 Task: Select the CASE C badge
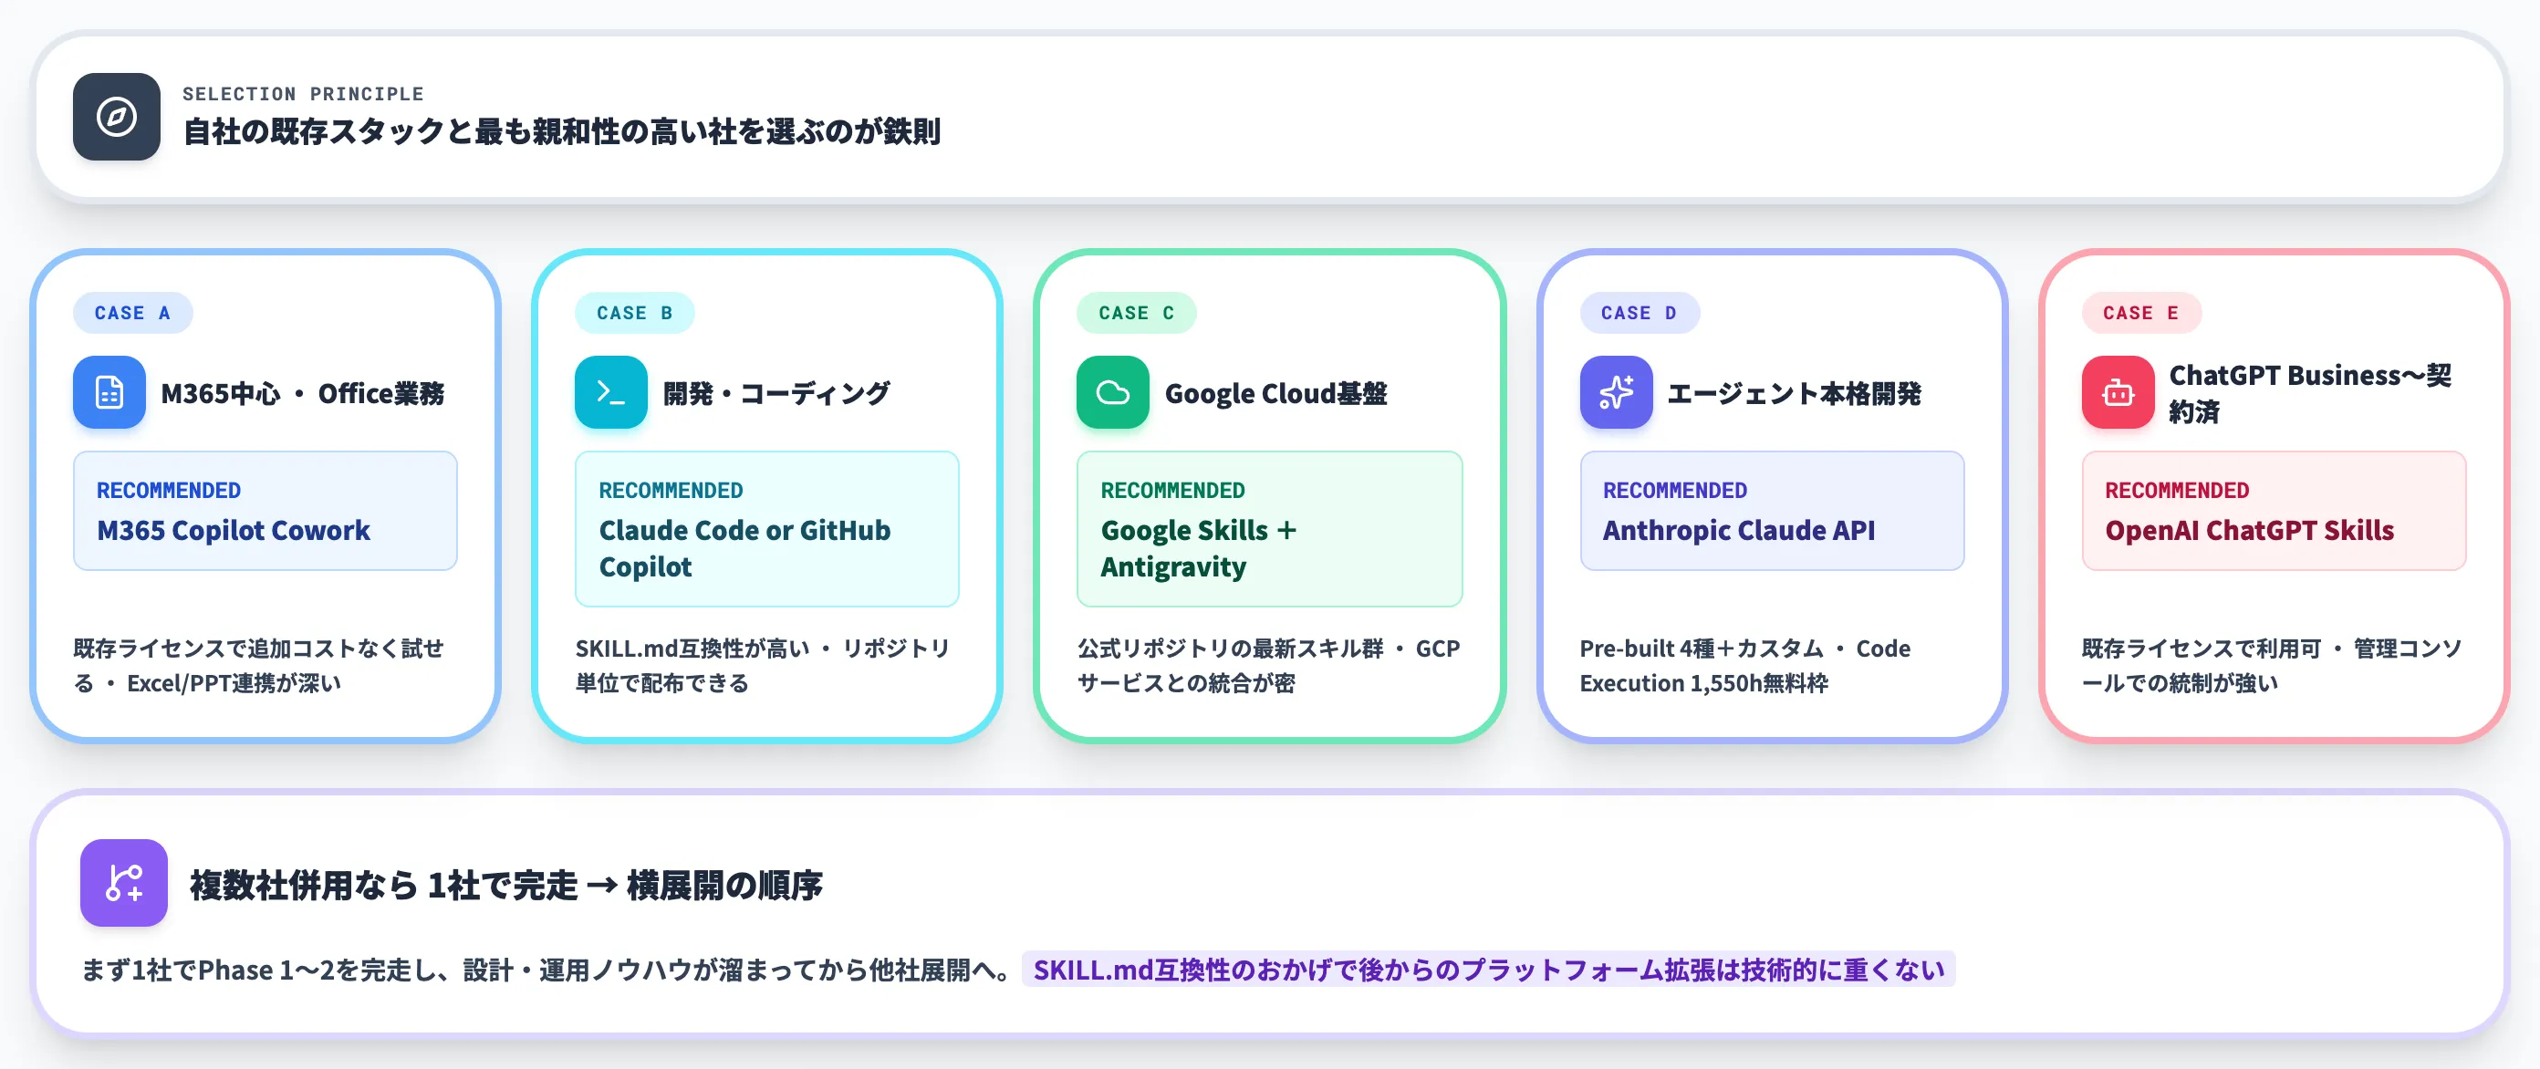1136,313
